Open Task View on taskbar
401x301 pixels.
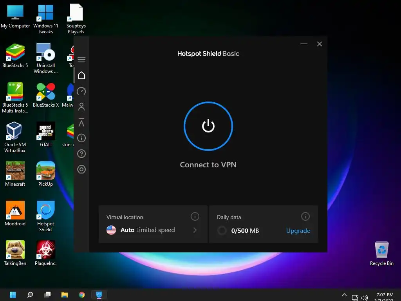click(x=47, y=295)
